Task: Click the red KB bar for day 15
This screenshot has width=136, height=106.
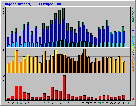Action: (x=64, y=87)
